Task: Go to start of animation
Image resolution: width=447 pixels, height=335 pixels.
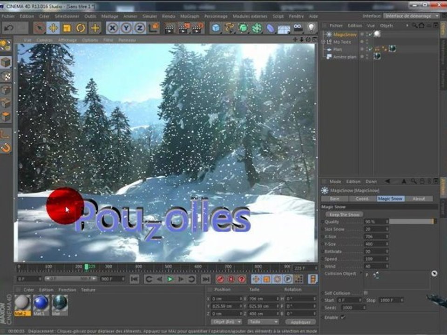Action: pyautogui.click(x=134, y=279)
